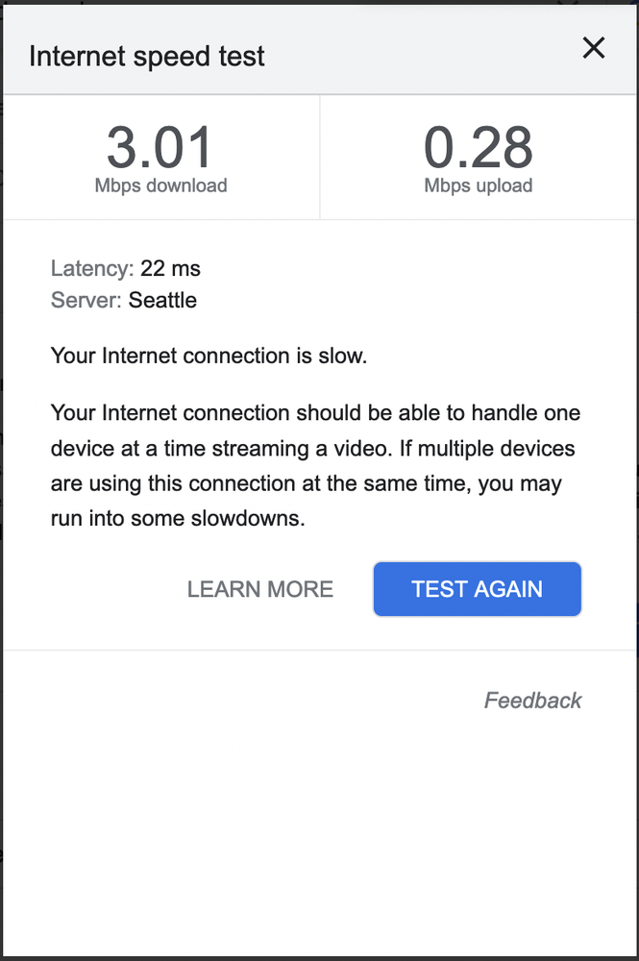Select the 3.01 download speed value

(x=160, y=147)
